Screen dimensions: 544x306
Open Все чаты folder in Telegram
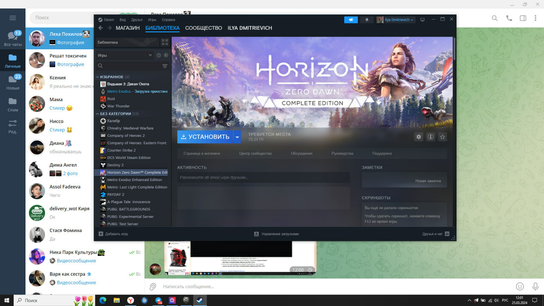tap(13, 39)
